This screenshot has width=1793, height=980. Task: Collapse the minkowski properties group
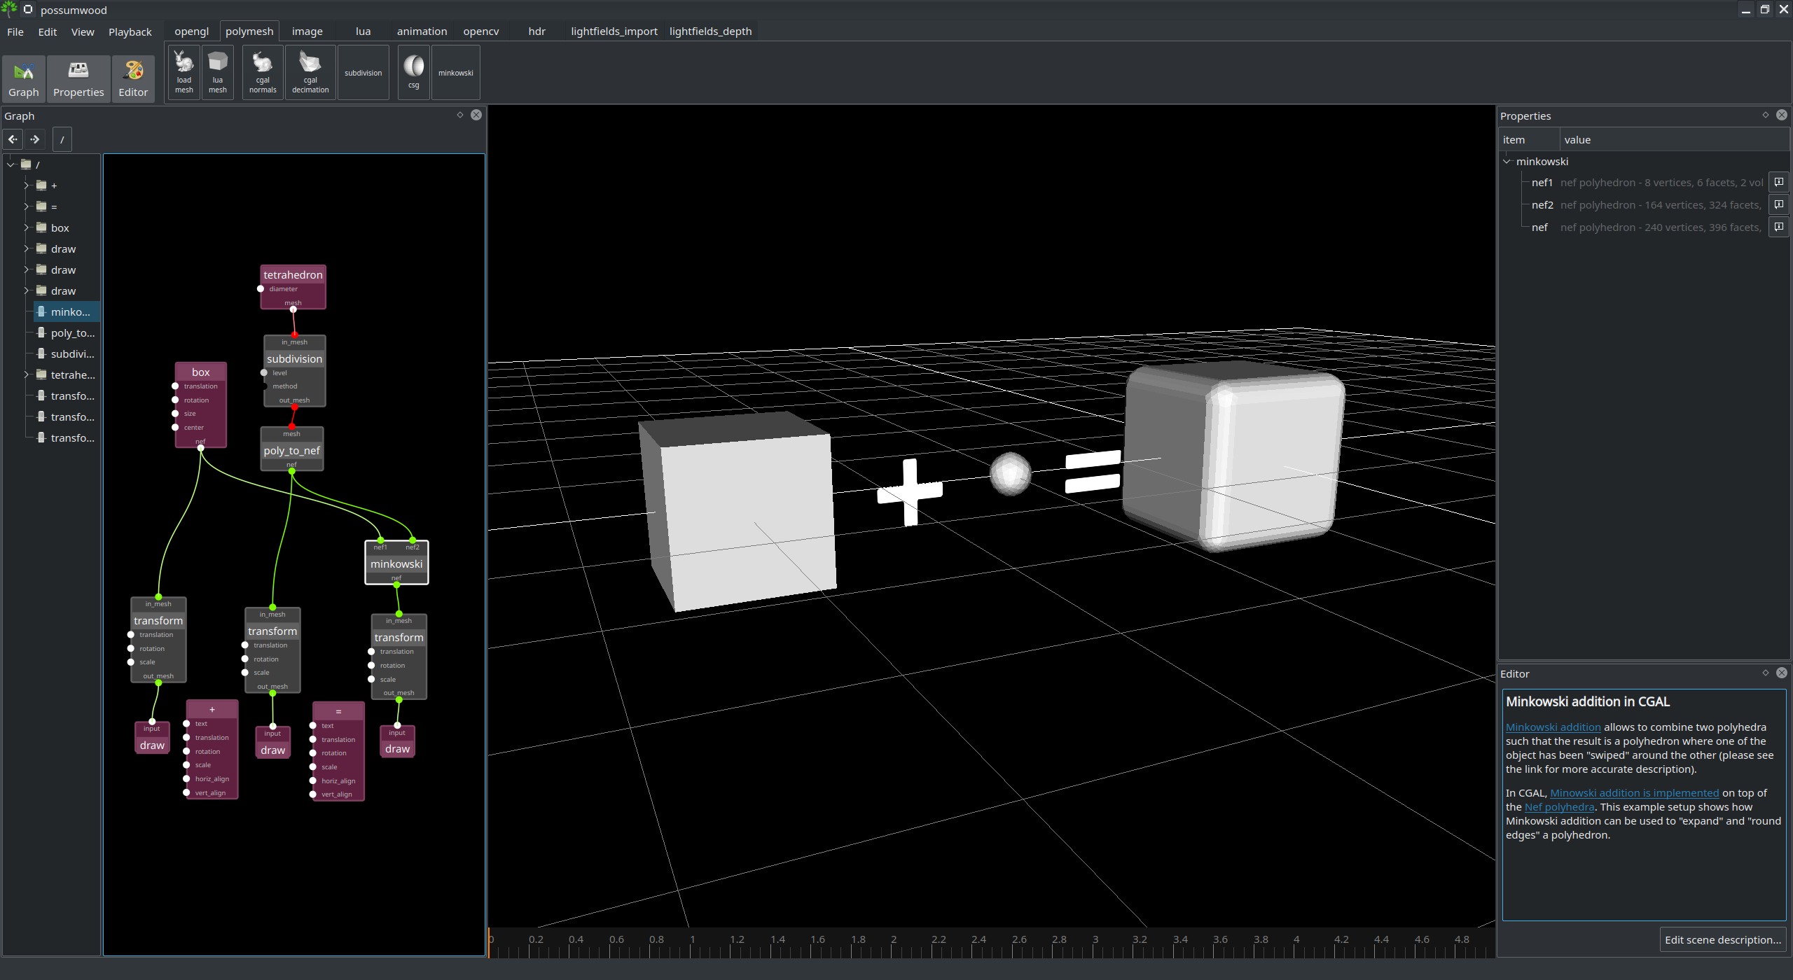click(1507, 161)
